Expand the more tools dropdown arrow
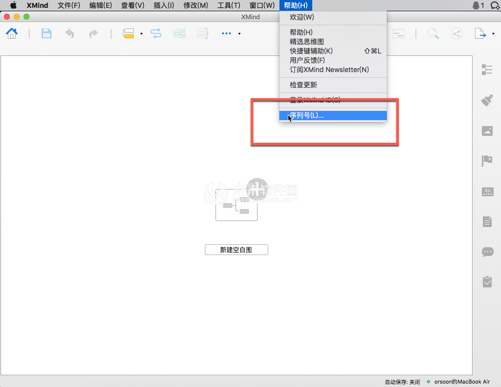 click(239, 33)
